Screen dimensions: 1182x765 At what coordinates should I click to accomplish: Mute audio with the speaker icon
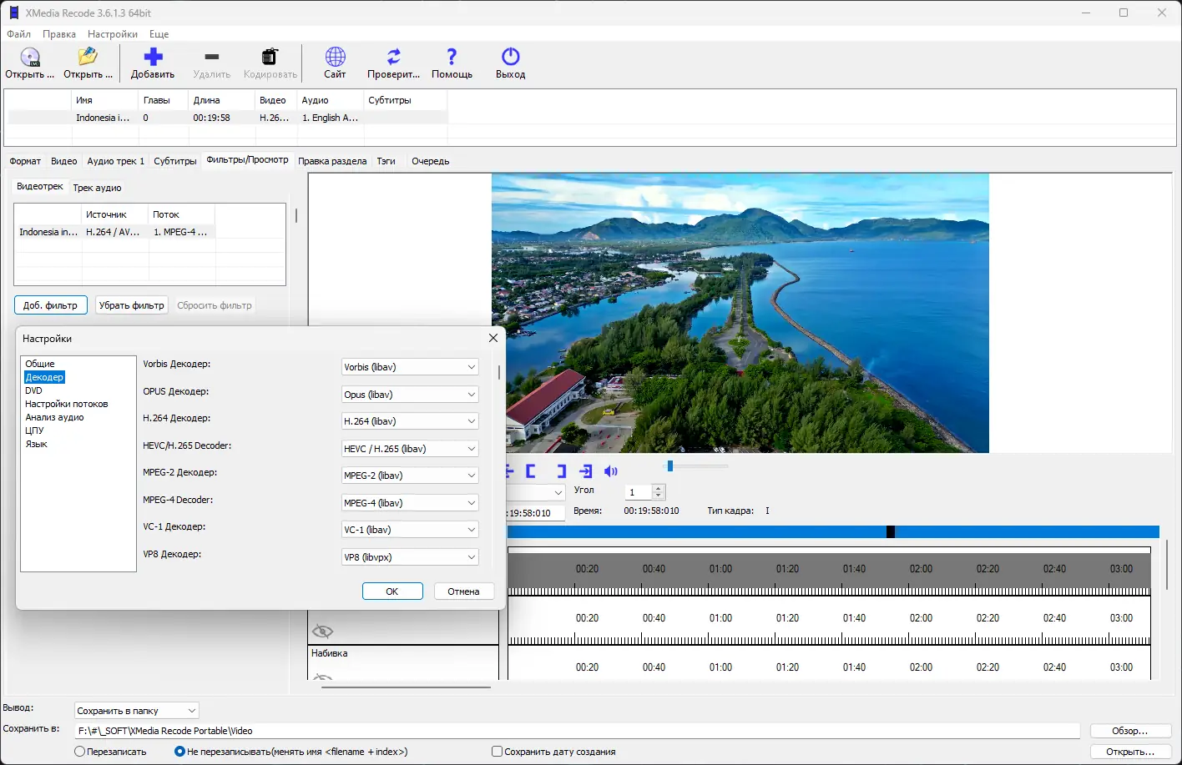(x=611, y=471)
